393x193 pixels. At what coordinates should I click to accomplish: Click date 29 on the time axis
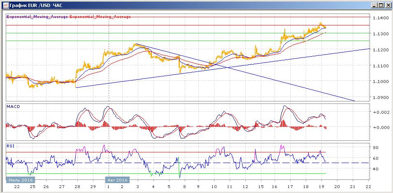[93, 186]
